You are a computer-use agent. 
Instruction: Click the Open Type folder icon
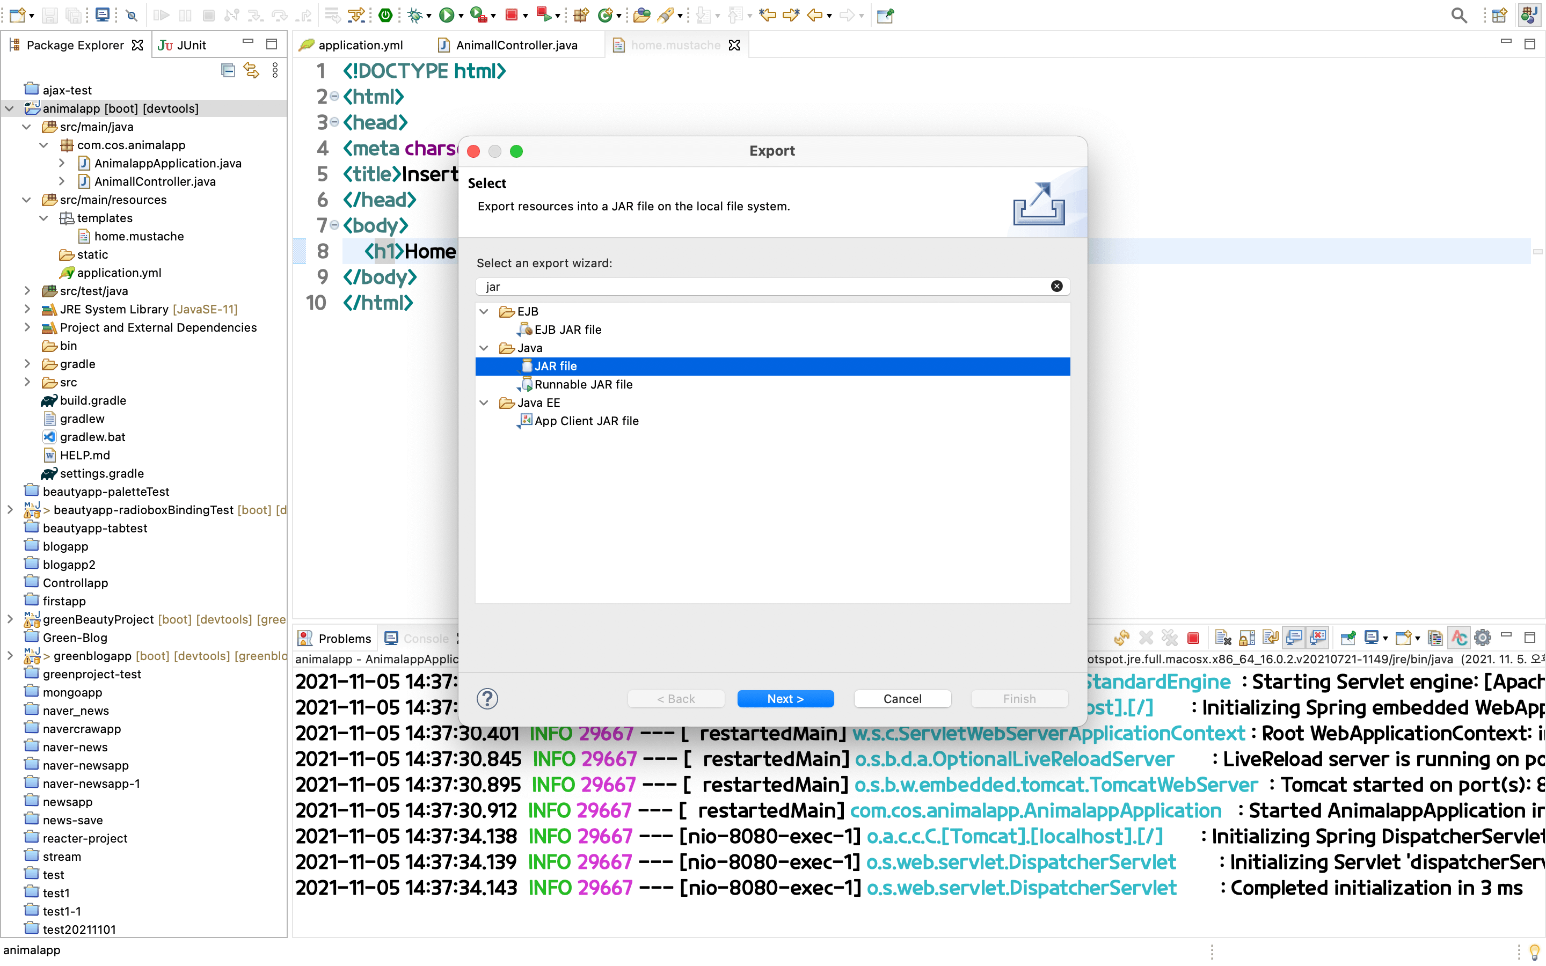[x=641, y=14]
